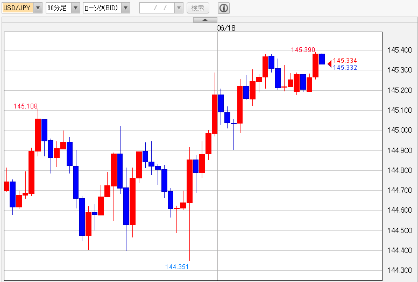Click the date input field
The height and width of the screenshot is (282, 418).
pyautogui.click(x=157, y=8)
